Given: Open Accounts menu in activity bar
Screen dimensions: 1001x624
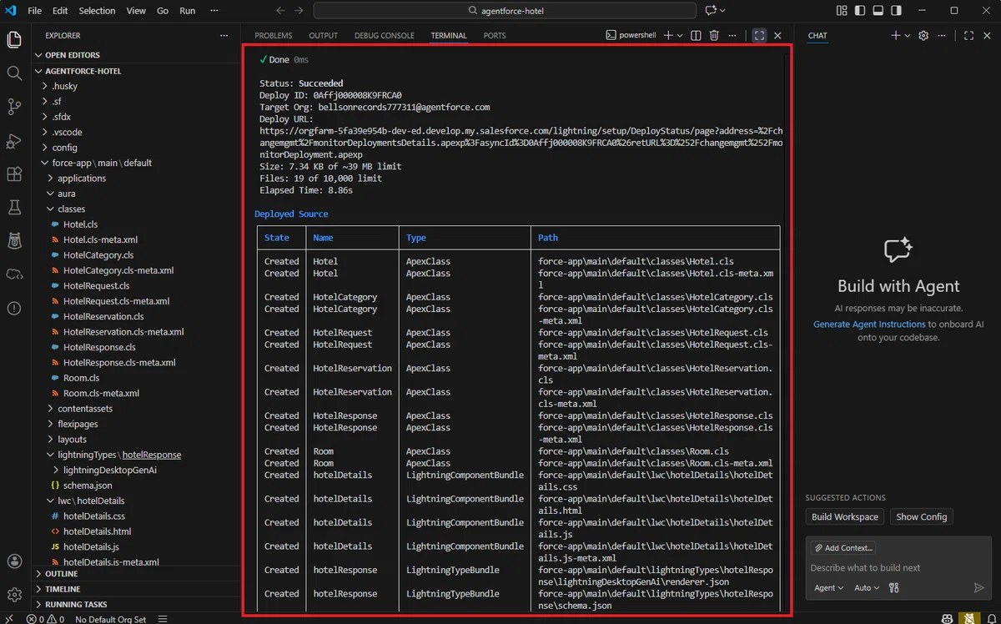Looking at the screenshot, I should coord(14,561).
